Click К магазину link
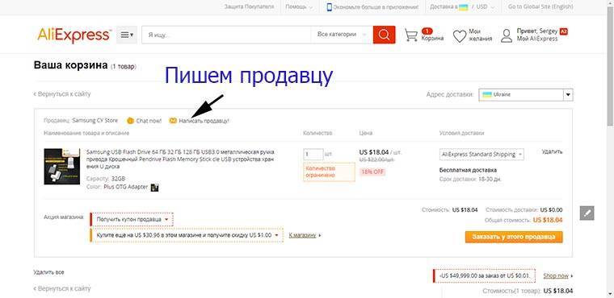Viewport: 614px width, 298px height. point(302,235)
